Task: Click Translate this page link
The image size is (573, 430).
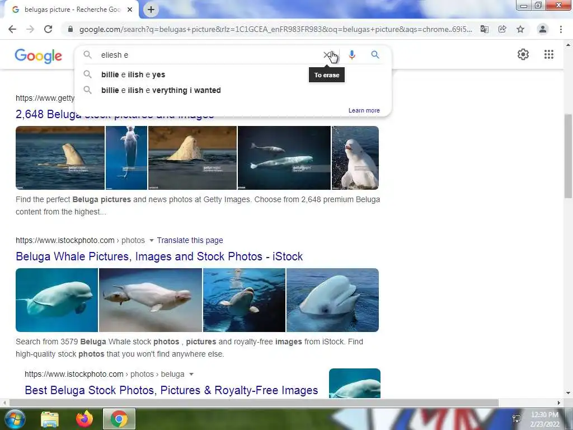Action: click(190, 240)
